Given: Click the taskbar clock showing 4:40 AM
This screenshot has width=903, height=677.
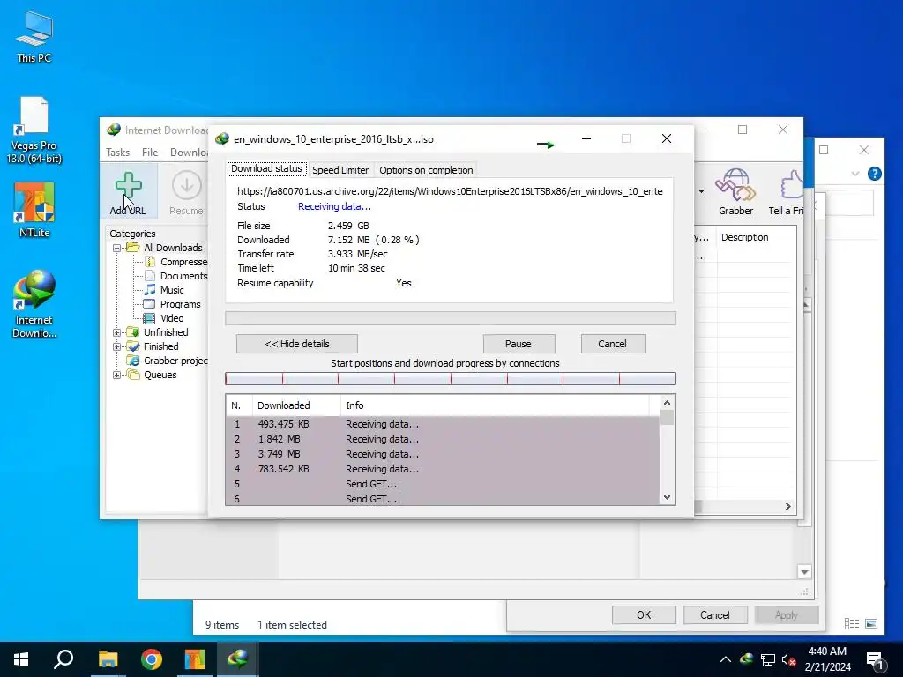Looking at the screenshot, I should (x=827, y=659).
